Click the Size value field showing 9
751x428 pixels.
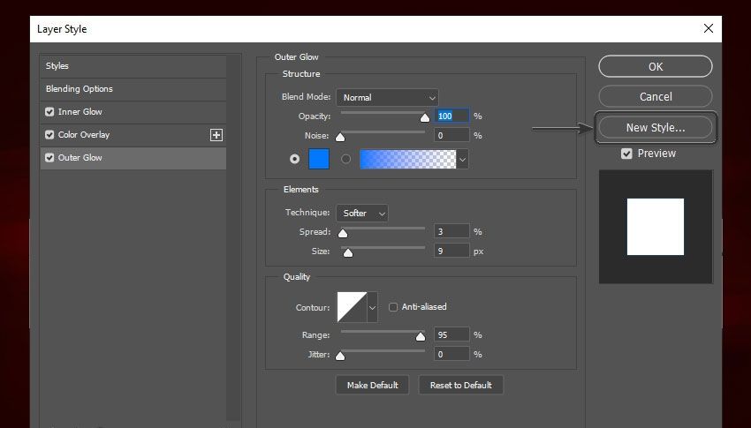click(x=451, y=251)
